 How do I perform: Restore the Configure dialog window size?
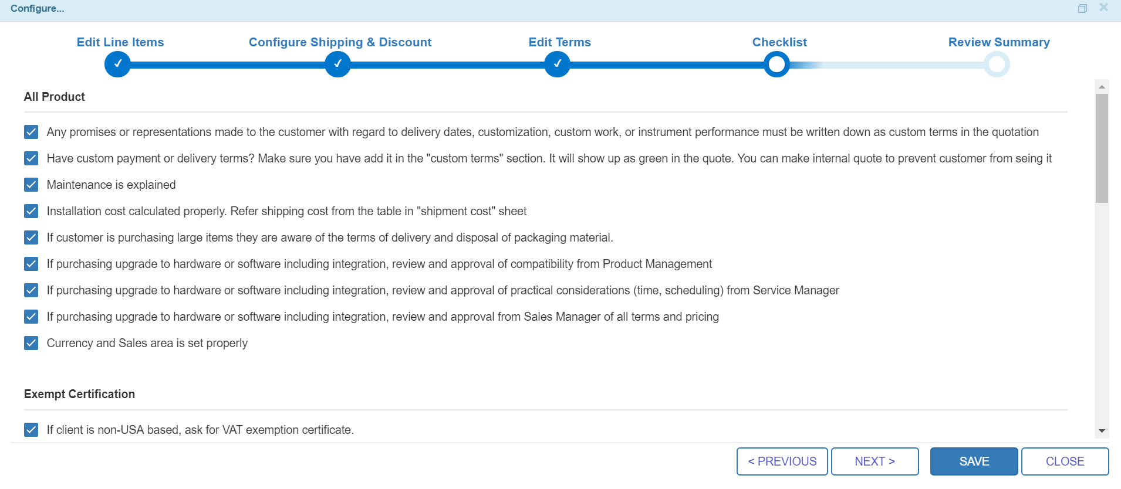click(x=1082, y=8)
